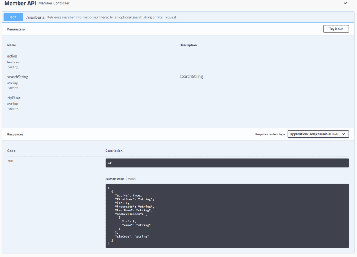Collapse the Member API section chevron

point(345,3)
